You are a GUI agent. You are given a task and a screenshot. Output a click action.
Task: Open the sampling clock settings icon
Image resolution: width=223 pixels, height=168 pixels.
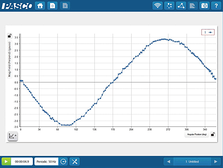tap(63, 161)
